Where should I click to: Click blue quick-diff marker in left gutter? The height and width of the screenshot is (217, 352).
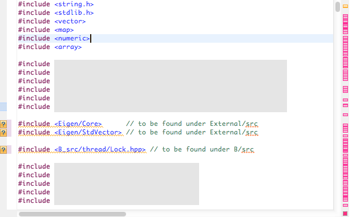point(3,107)
